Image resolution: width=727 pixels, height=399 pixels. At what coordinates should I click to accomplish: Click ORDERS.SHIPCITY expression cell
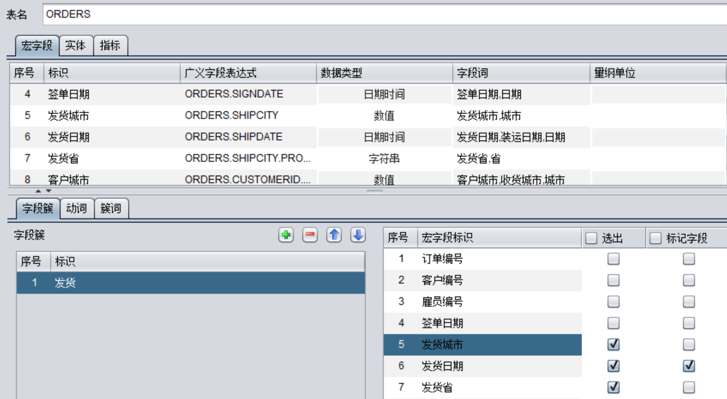pyautogui.click(x=248, y=115)
